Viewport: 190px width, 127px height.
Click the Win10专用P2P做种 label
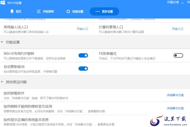tap(19, 53)
